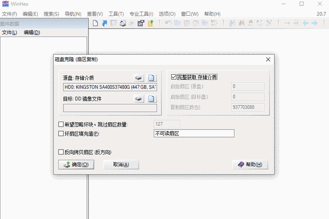
Task: Click the blue Back arrow icon
Action: pos(306,23)
